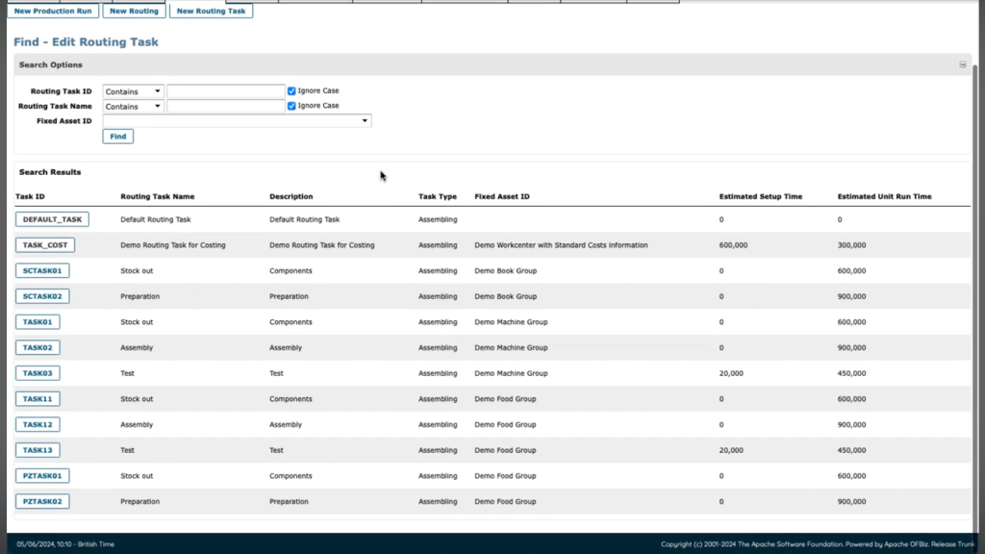Image resolution: width=985 pixels, height=554 pixels.
Task: Open Routing Task Name Contains dropdown
Action: click(133, 107)
